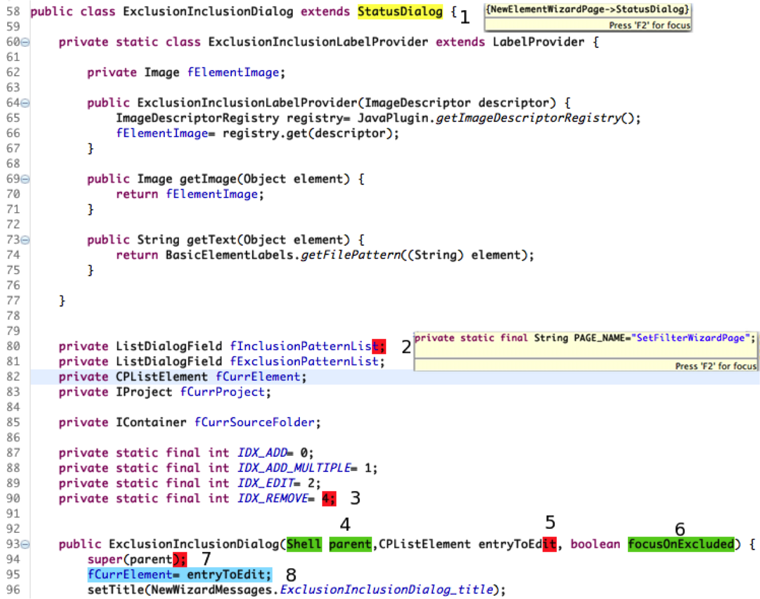This screenshot has width=760, height=599.
Task: Click the ExclusionInclusionDialog_title constant reference
Action: (387, 590)
